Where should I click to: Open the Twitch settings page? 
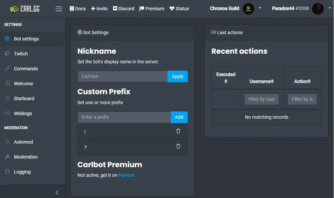pos(21,54)
